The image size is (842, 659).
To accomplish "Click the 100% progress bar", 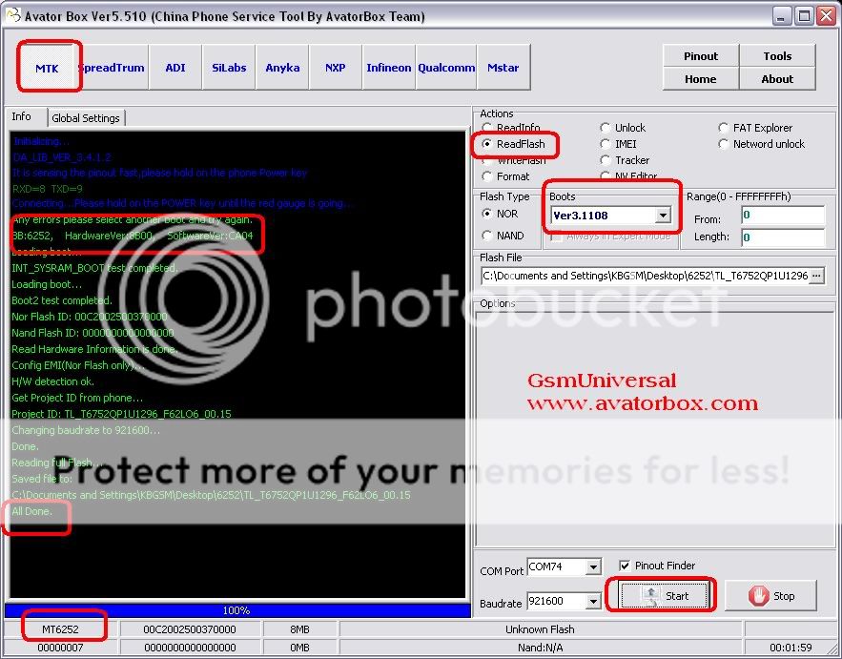I will point(237,610).
